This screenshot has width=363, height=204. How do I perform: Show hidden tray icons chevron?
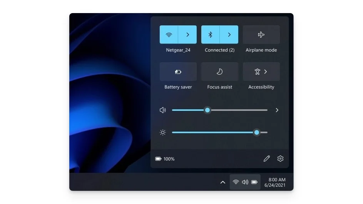pyautogui.click(x=223, y=182)
